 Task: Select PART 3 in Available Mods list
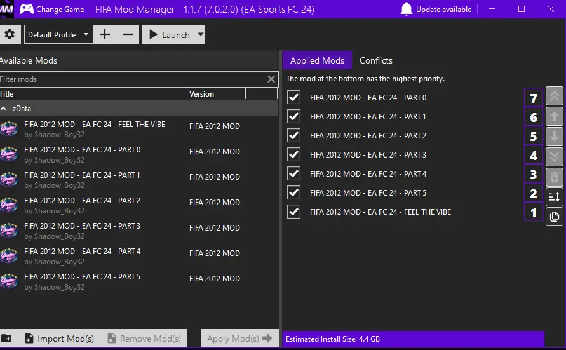[x=139, y=231]
